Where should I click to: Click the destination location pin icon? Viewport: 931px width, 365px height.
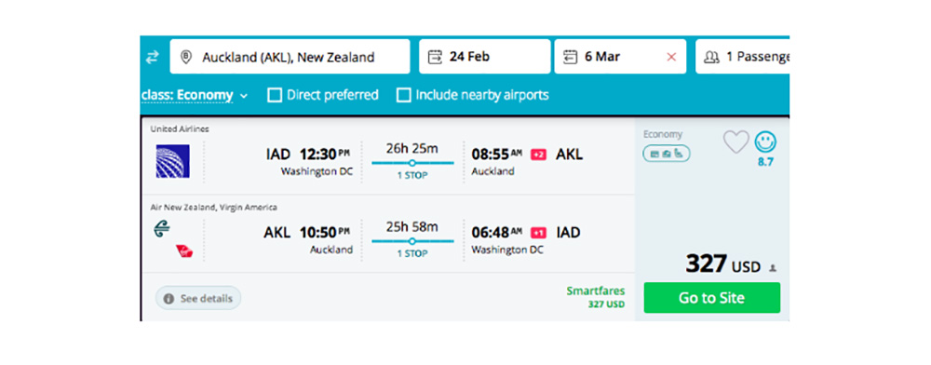(x=186, y=57)
